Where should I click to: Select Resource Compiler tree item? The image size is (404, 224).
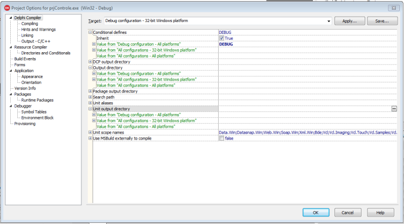[x=31, y=47]
